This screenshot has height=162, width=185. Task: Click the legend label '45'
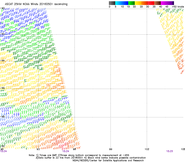(167, 7)
